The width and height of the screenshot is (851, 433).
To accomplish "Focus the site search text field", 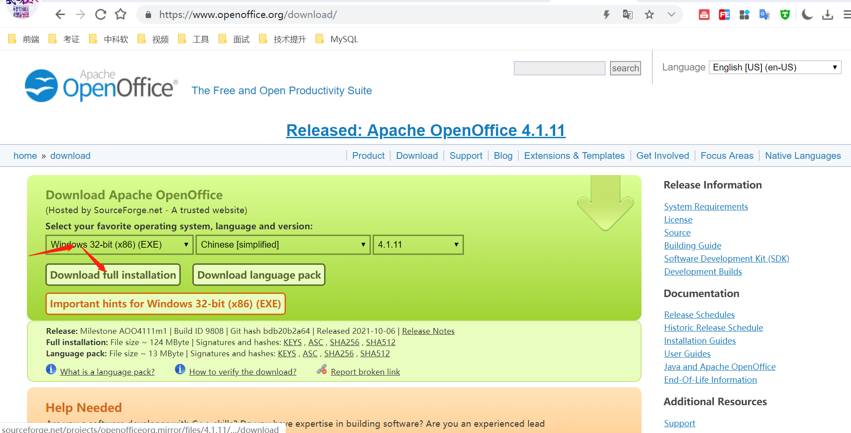I will pos(560,68).
